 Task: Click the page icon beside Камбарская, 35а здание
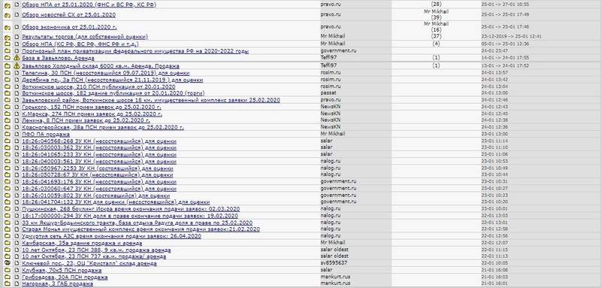[17, 243]
